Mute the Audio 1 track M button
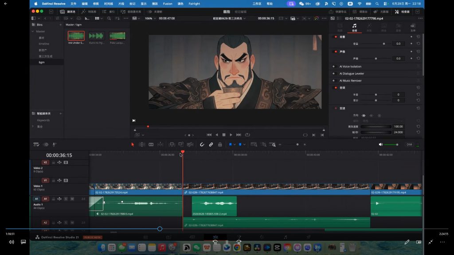The image size is (454, 255). [72, 199]
